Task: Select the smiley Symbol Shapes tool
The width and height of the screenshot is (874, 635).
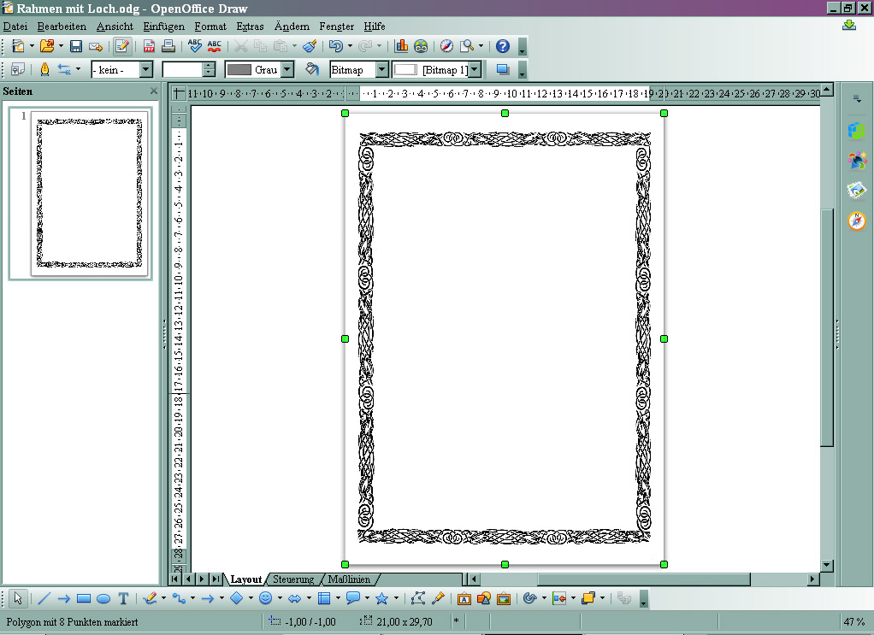Action: [x=266, y=598]
